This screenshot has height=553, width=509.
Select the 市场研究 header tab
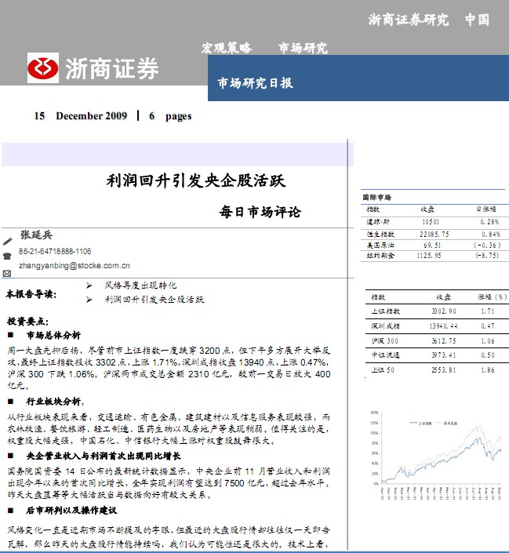303,49
